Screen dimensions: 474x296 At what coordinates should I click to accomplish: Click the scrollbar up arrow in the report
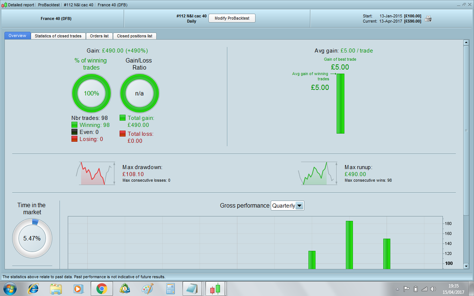[466, 43]
